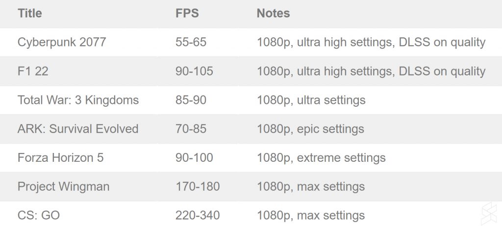This screenshot has height=226, width=502.
Task: Click the "1080p, epic settings" note
Action: [310, 129]
